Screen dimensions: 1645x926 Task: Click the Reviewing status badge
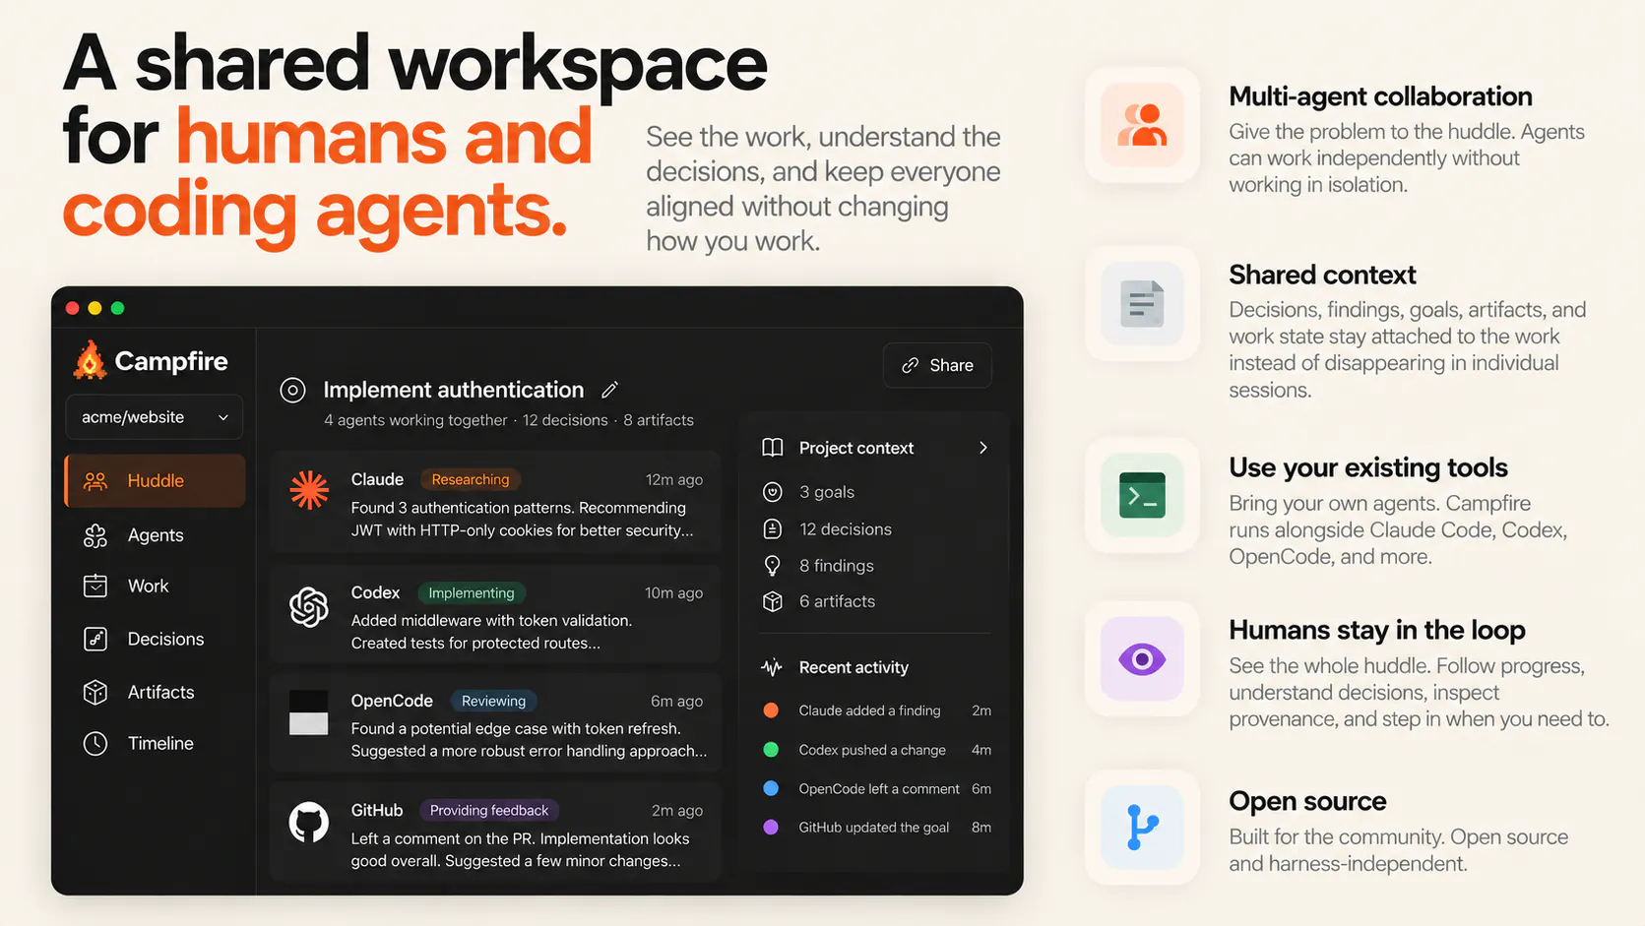pyautogui.click(x=493, y=701)
